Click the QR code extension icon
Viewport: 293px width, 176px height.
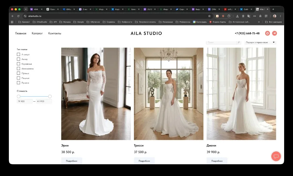[x=266, y=16]
